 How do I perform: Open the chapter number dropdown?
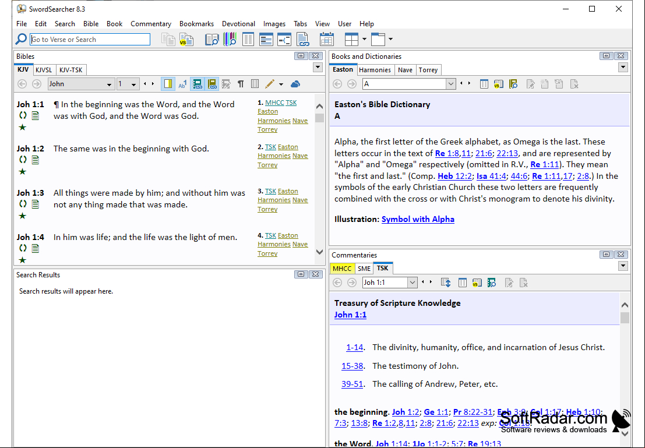pos(128,84)
